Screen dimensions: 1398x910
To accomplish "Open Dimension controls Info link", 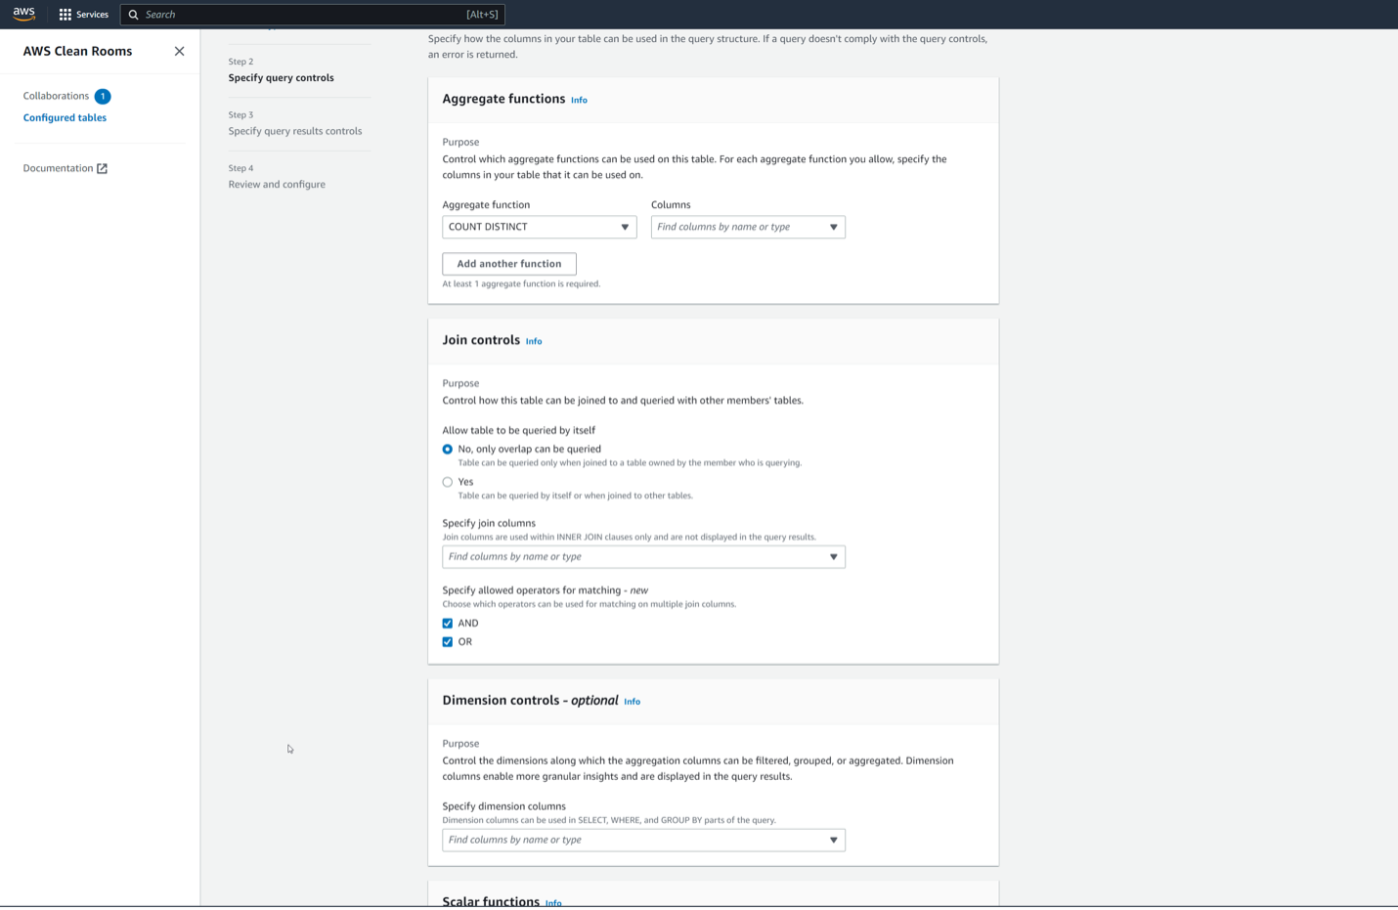I will pos(633,702).
